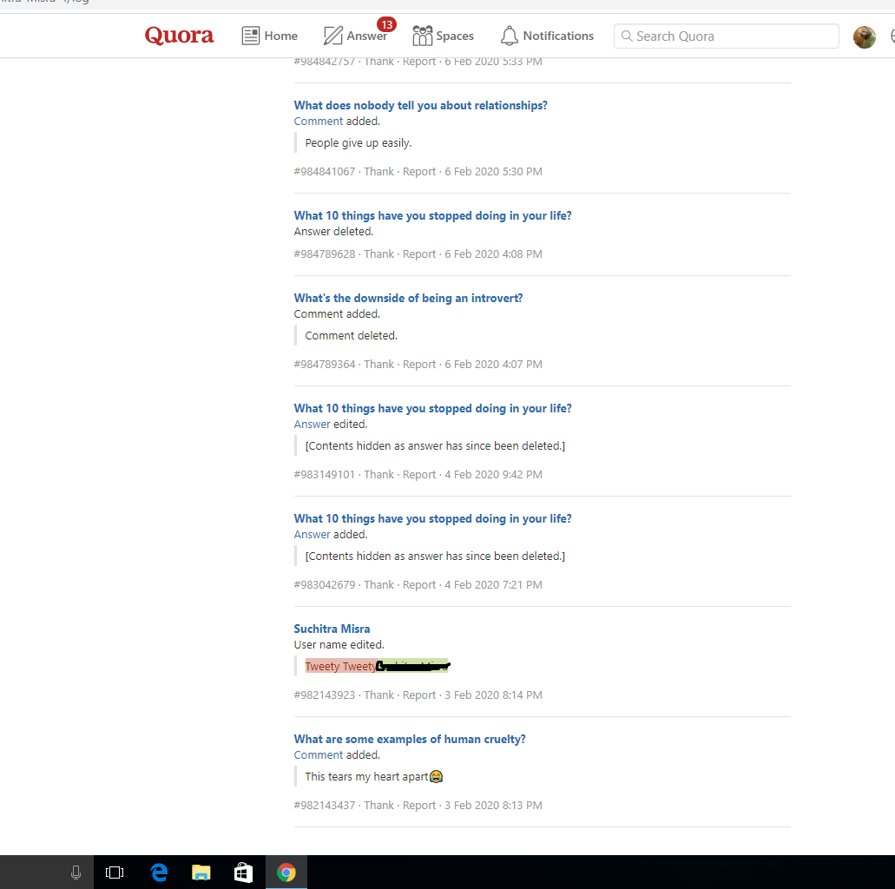Click the timestamp '4 Feb 2020 7:21 PM'
Viewport: 895px width, 889px height.
pyautogui.click(x=493, y=584)
